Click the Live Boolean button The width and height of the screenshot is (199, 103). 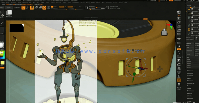click(x=17, y=8)
